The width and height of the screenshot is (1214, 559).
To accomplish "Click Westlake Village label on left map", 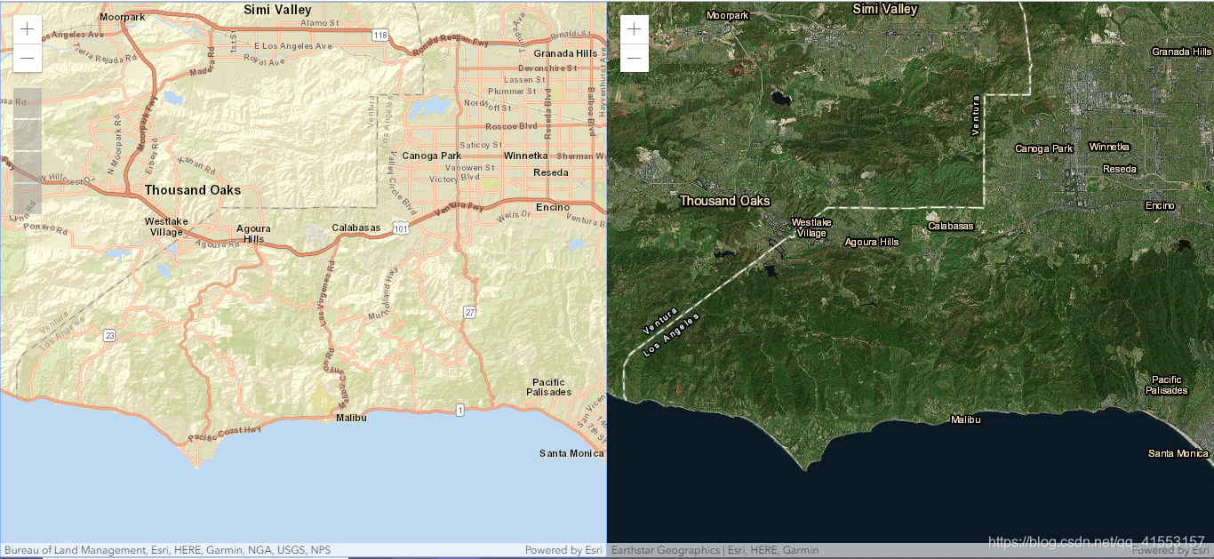I will pyautogui.click(x=164, y=227).
